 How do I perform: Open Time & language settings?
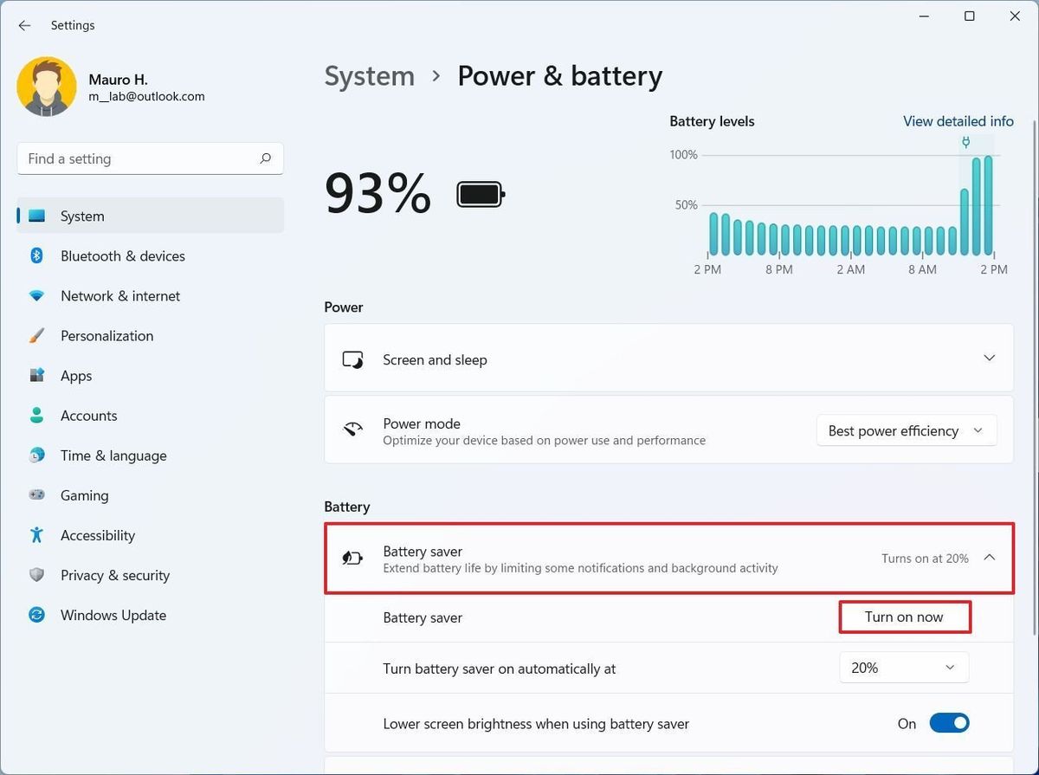tap(113, 455)
